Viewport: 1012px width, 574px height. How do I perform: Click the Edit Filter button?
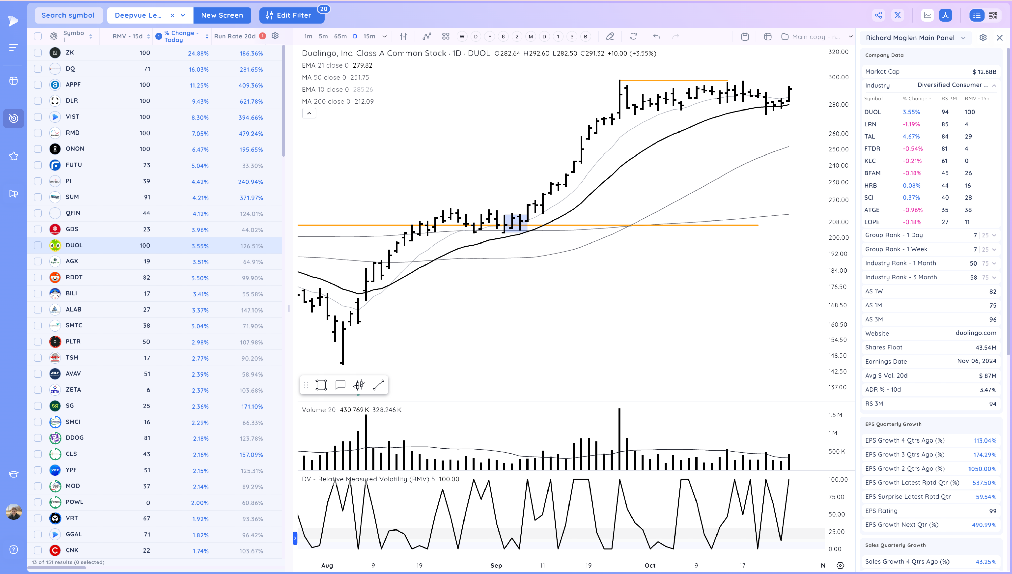pyautogui.click(x=292, y=15)
